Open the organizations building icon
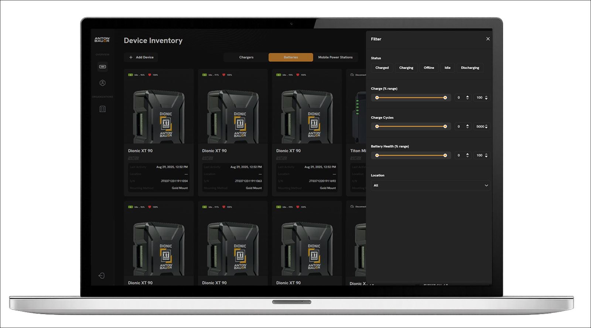 tap(102, 109)
